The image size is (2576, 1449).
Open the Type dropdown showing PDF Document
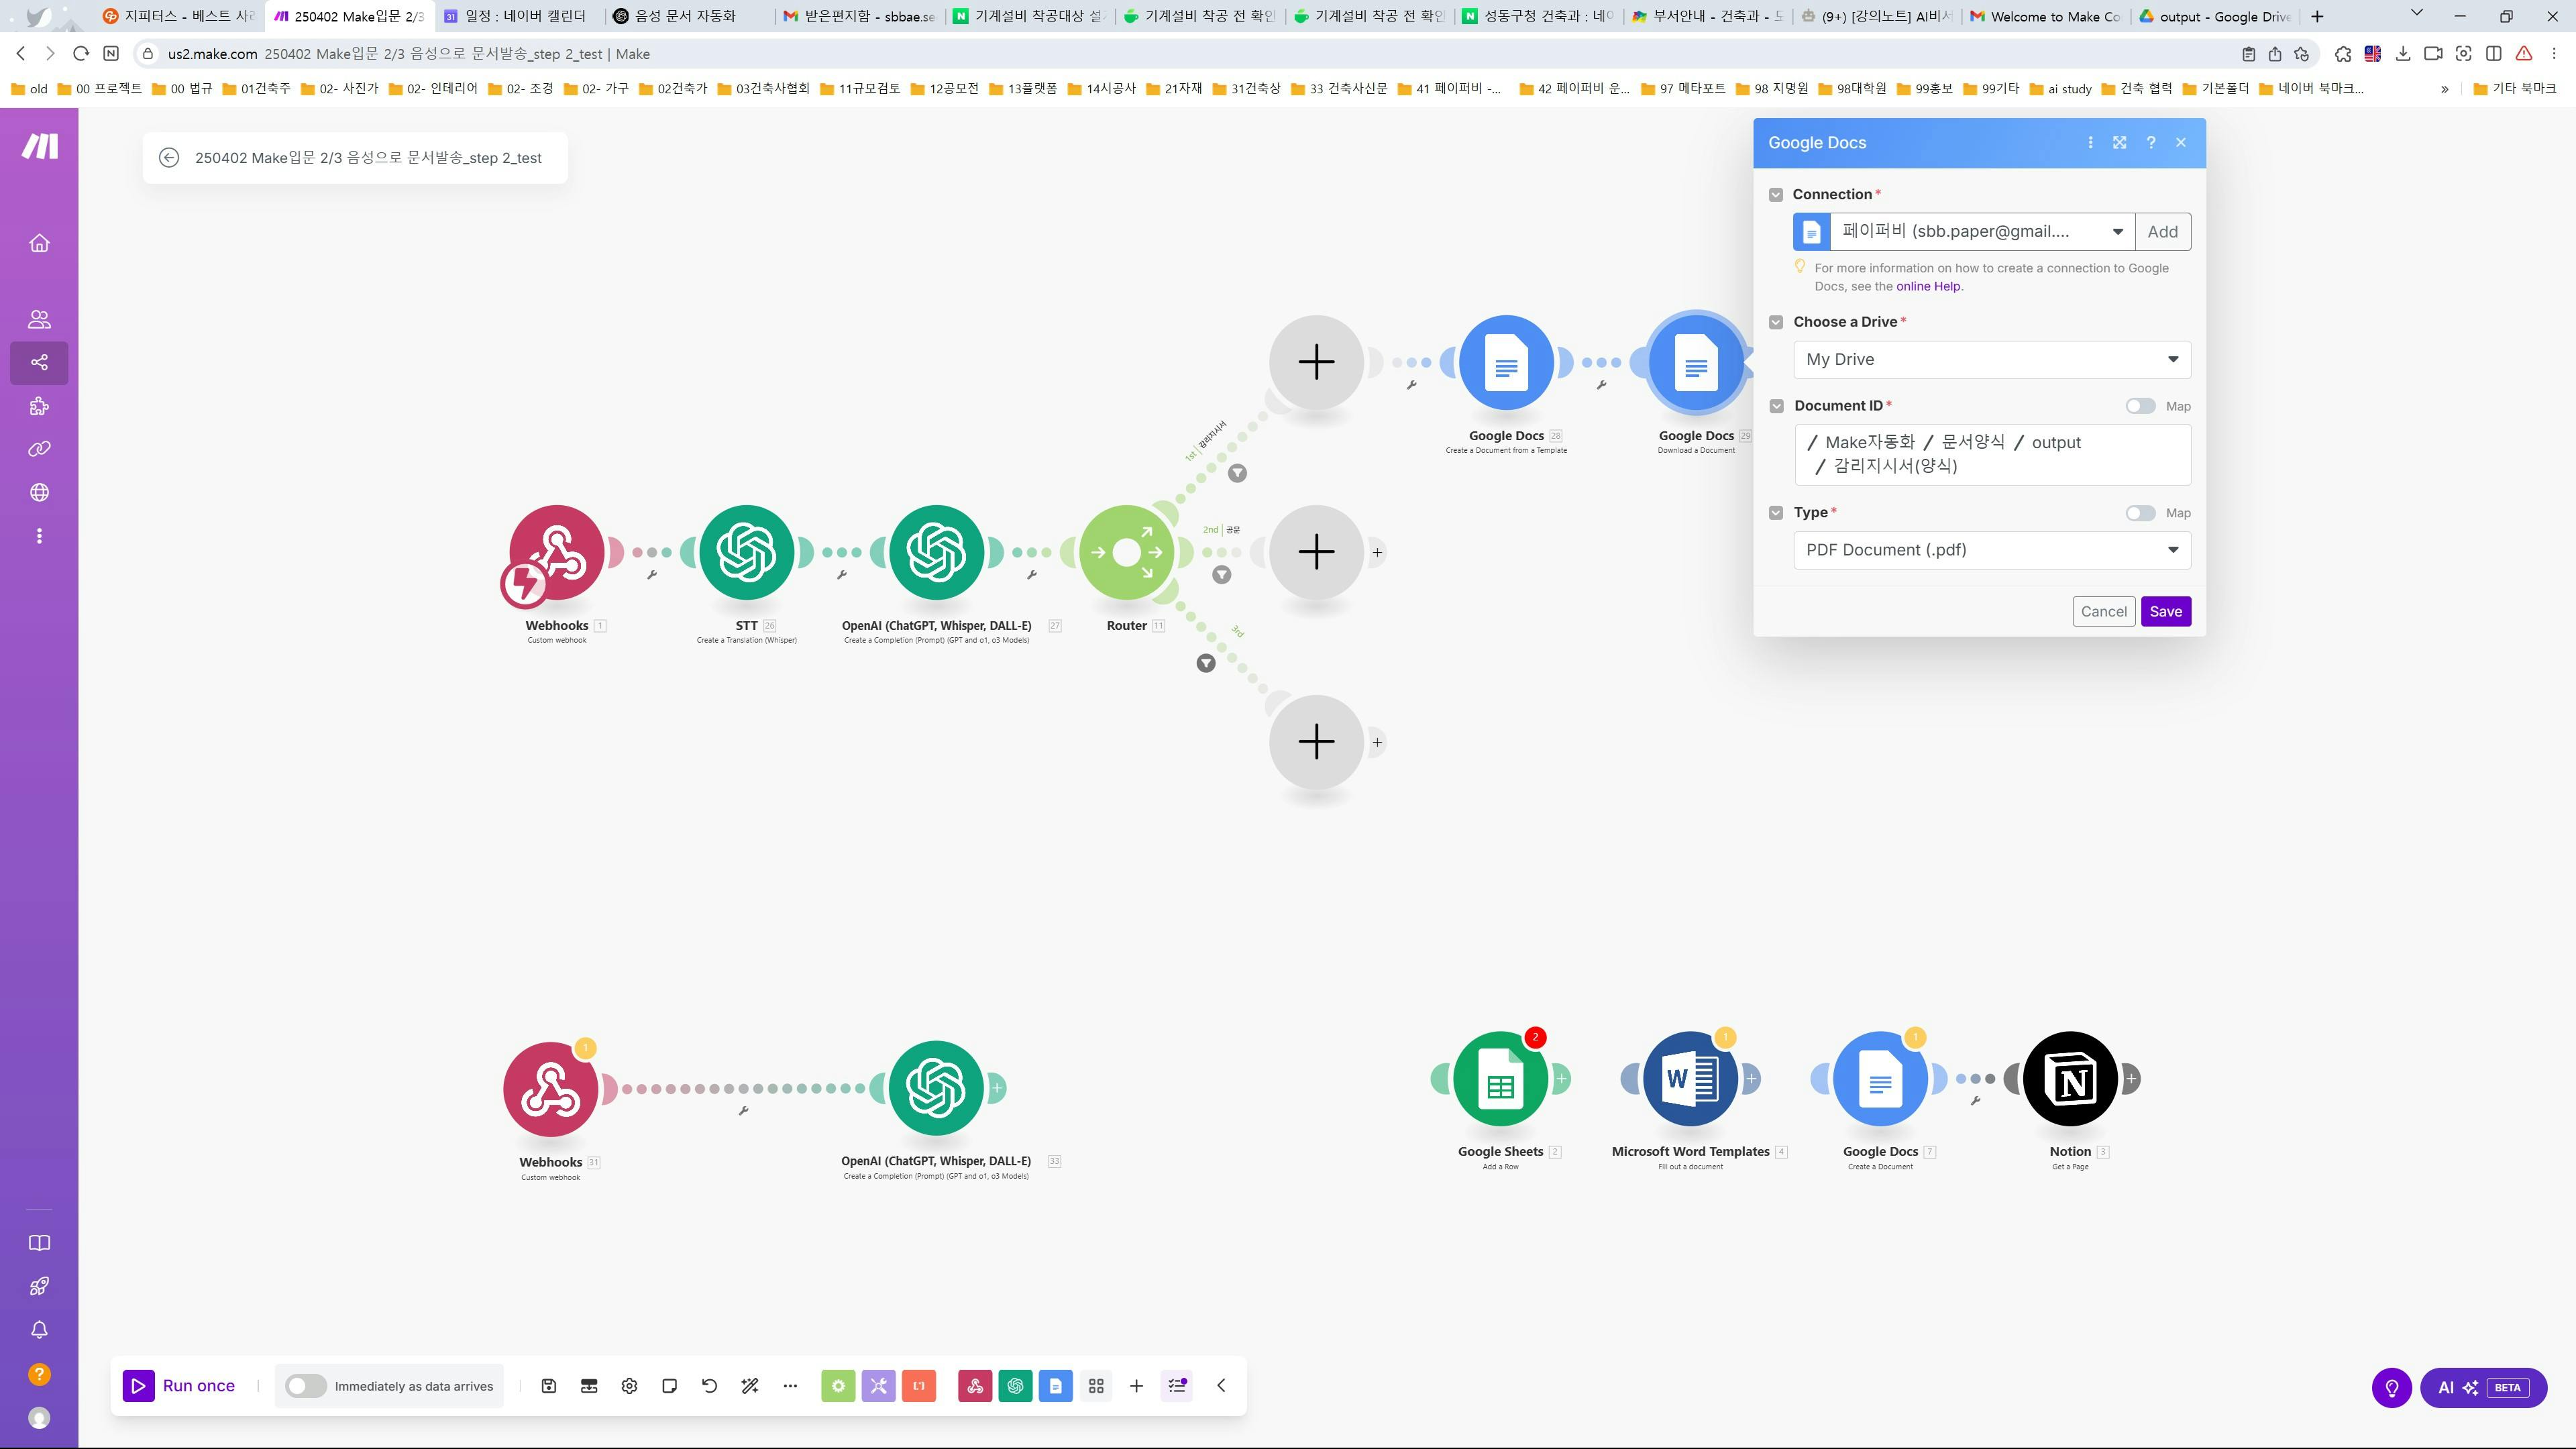pos(1991,550)
